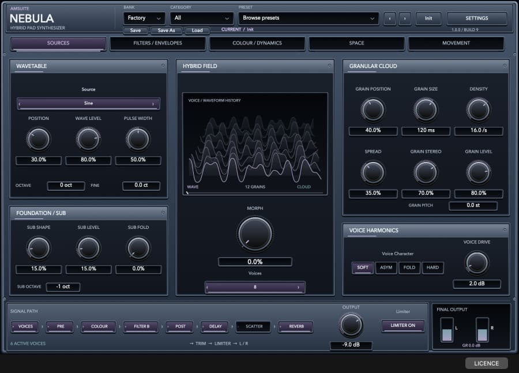Click the Grain Position knob
Viewport: 519px width, 373px height.
click(373, 110)
